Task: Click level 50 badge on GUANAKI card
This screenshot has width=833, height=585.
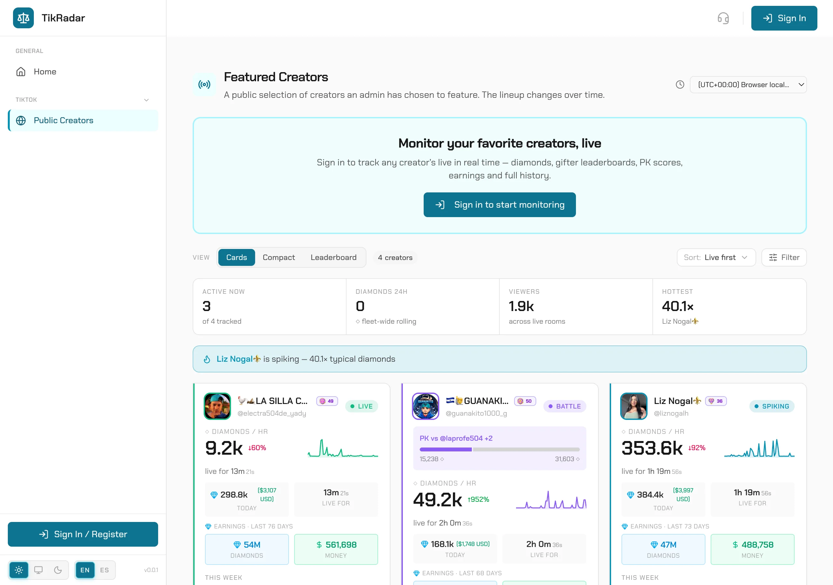Action: [x=525, y=401]
